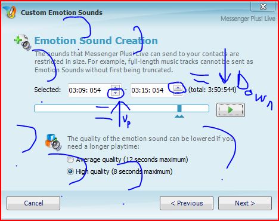This screenshot has width=279, height=221.
Task: Increase start time with up stepper arrow
Action: [116, 87]
